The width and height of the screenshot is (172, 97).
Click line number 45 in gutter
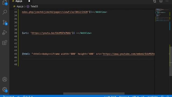pos(16,54)
